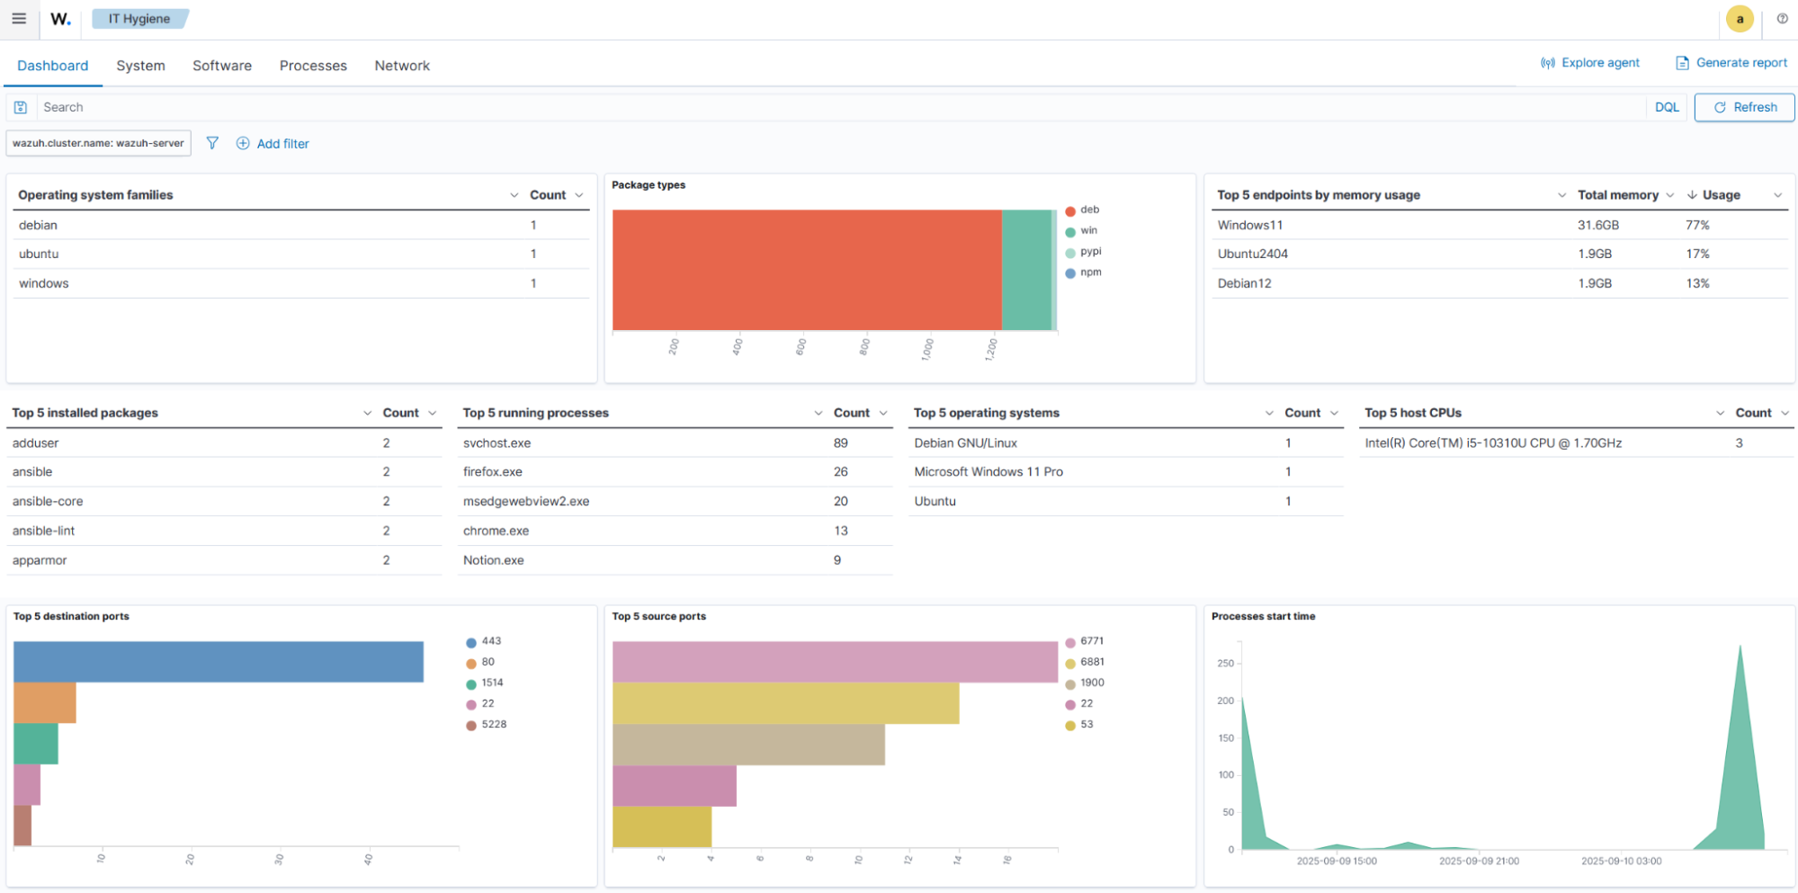The width and height of the screenshot is (1798, 893).
Task: Click the Wazuh logo in the header
Action: (59, 18)
